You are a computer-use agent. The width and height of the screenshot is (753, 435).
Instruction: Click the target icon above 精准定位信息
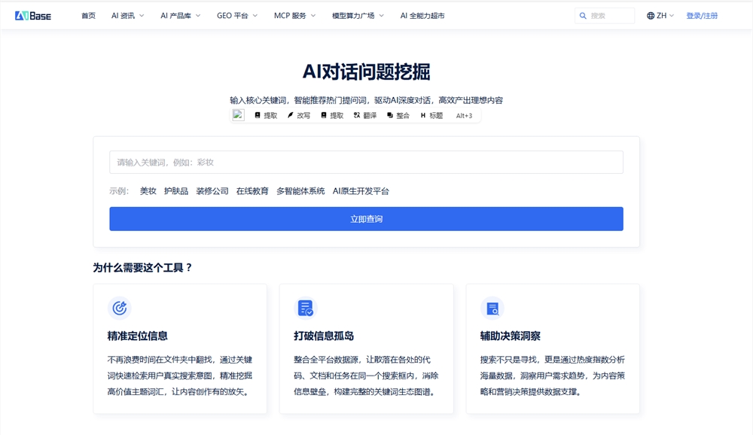(x=119, y=308)
